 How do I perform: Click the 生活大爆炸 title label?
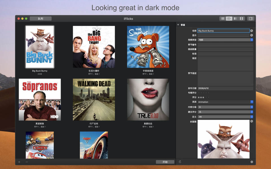tap(94, 71)
